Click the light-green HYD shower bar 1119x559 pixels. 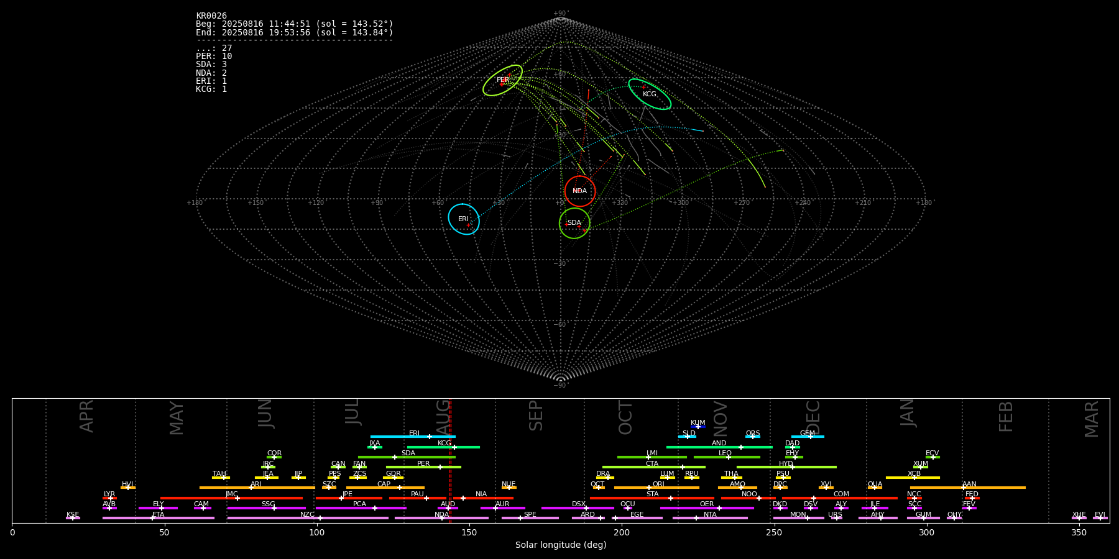[x=786, y=467]
